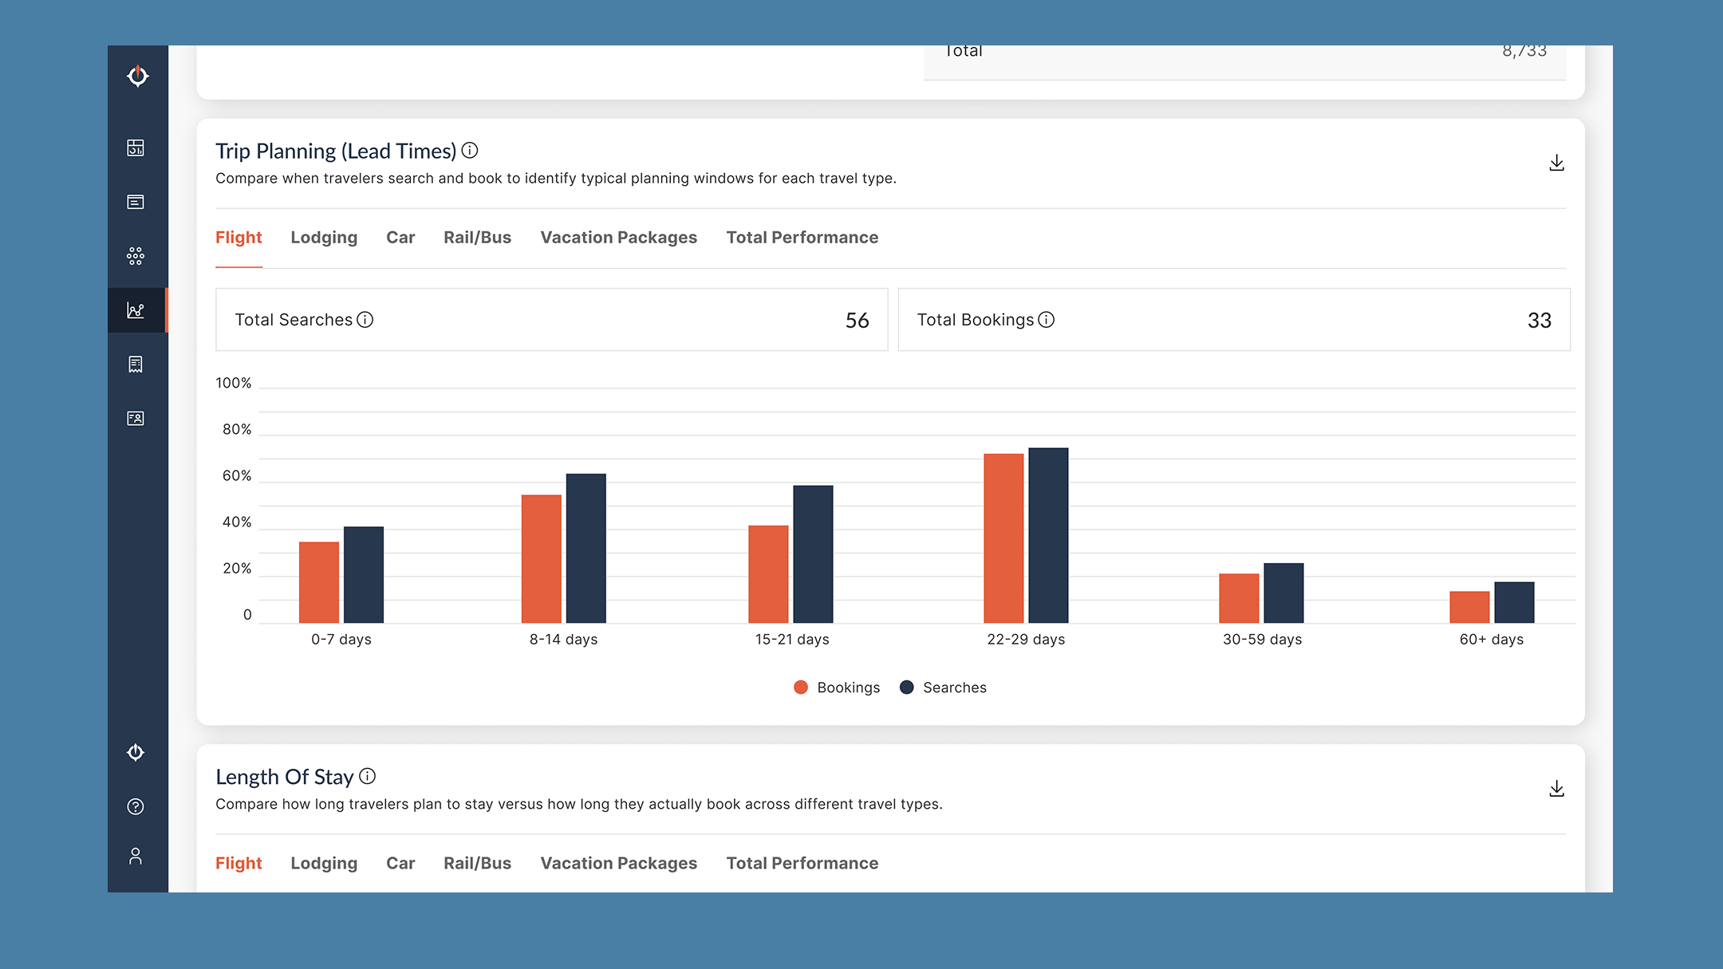
Task: Select the Total Performance tab under Length Of Stay
Action: (802, 863)
